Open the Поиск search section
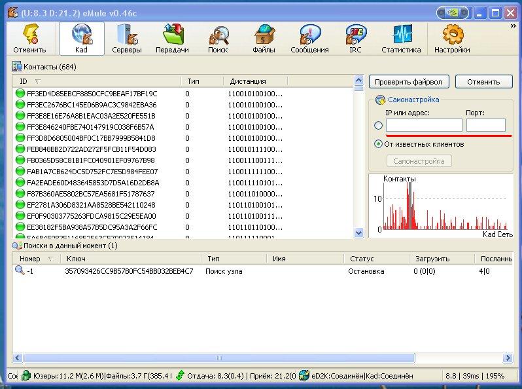This screenshot has width=522, height=389. (x=218, y=39)
